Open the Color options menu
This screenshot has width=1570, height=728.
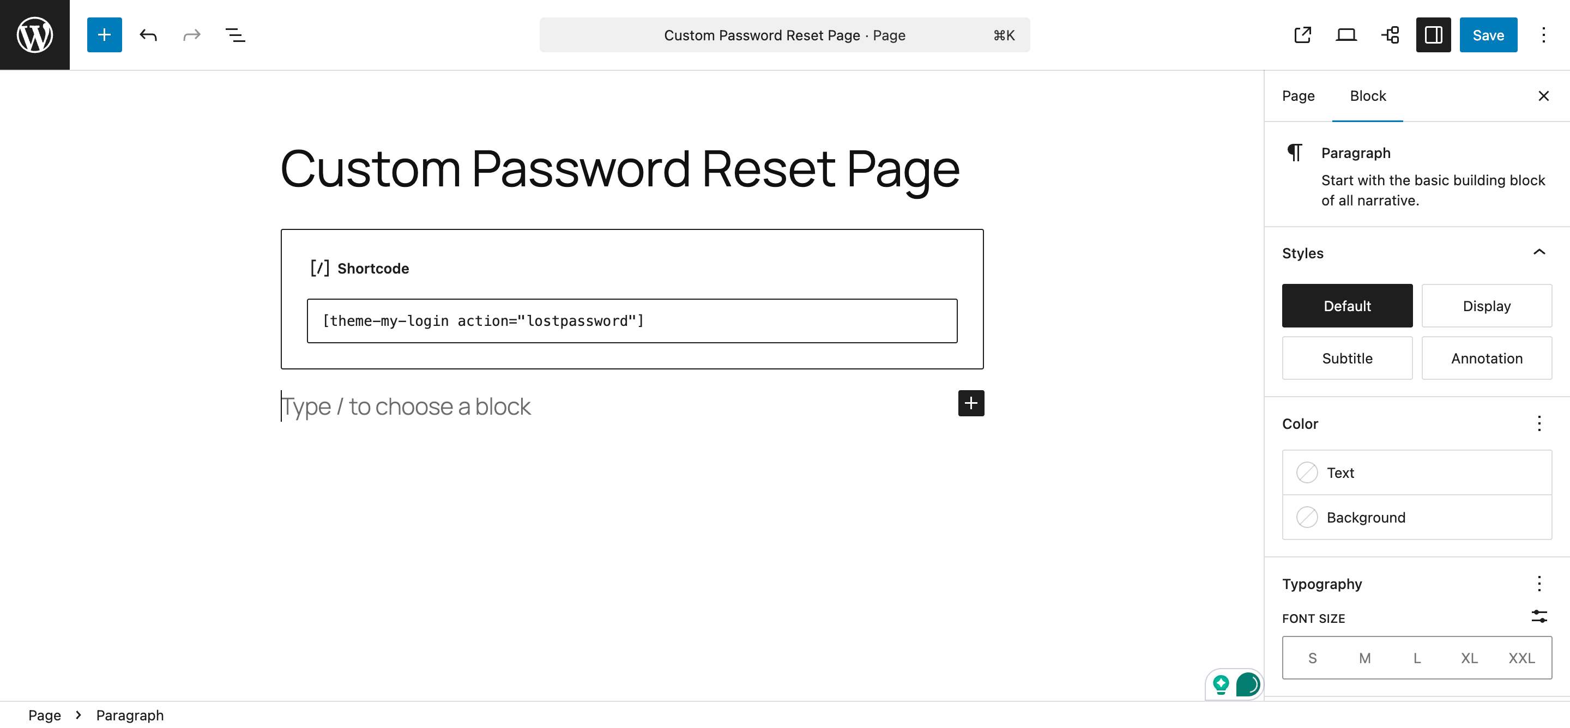click(1539, 423)
